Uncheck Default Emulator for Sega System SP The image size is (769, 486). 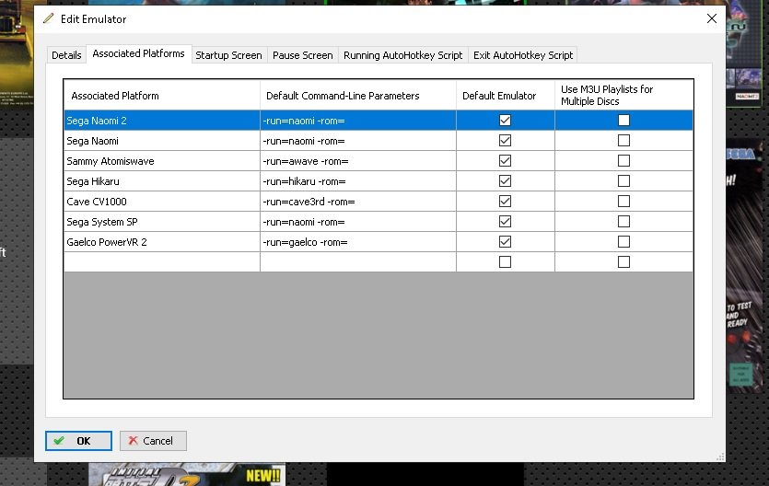click(505, 222)
